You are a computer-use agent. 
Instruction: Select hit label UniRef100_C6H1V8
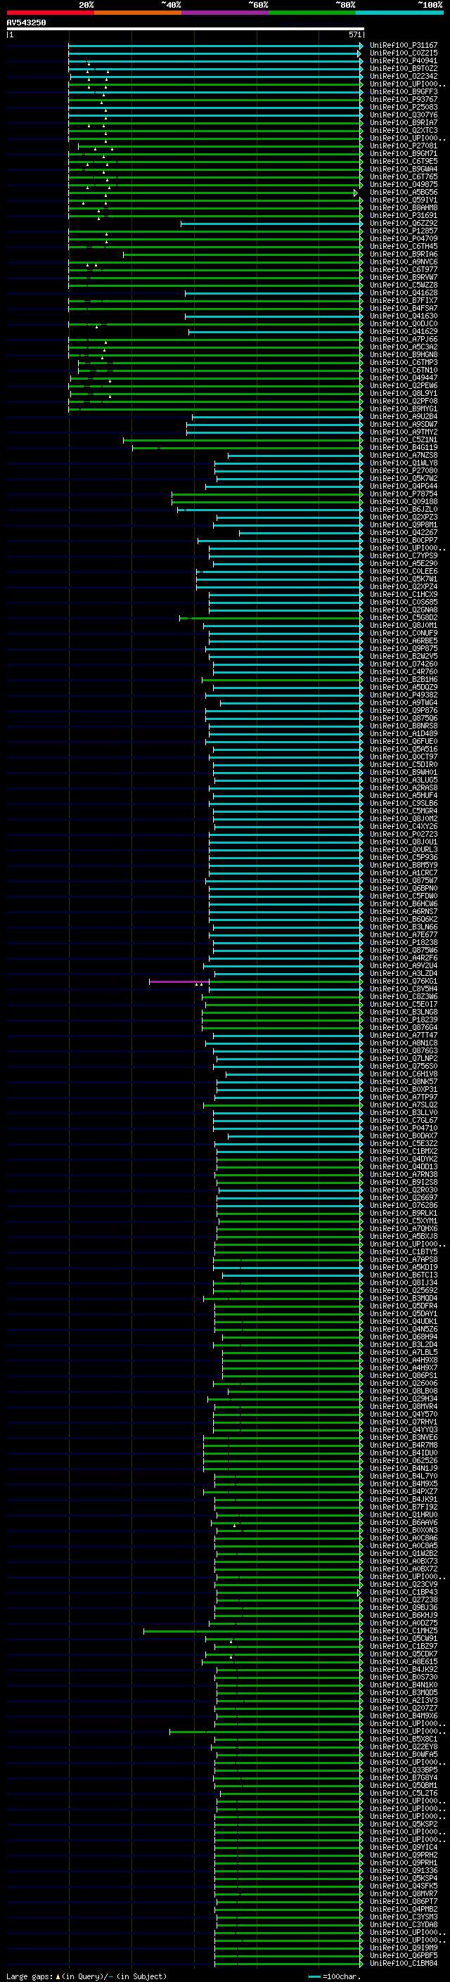(x=403, y=1074)
